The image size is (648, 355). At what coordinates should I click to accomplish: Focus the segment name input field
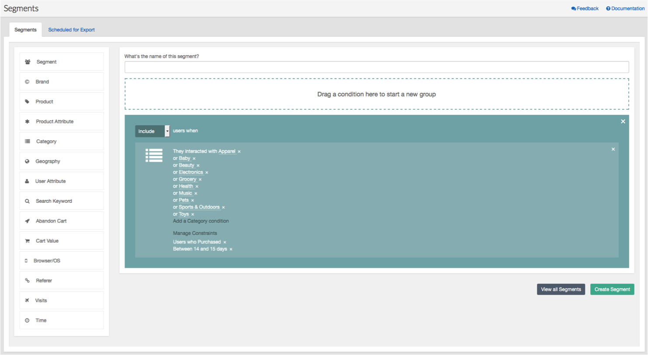click(x=377, y=67)
